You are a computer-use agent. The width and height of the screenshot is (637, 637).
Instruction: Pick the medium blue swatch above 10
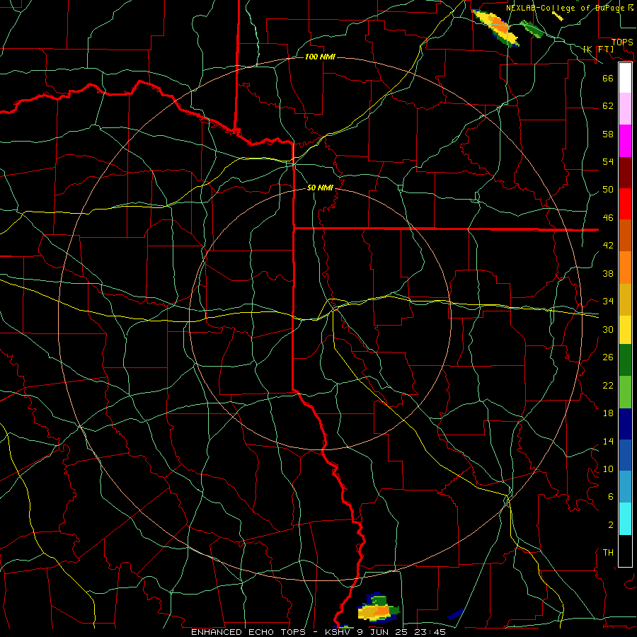pyautogui.click(x=625, y=455)
